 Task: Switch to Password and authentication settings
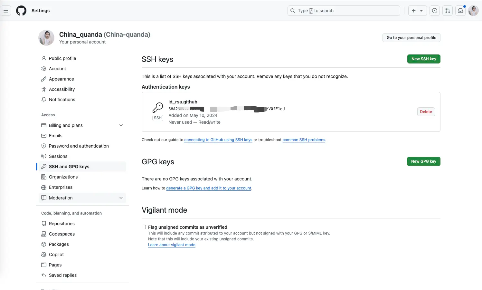click(79, 146)
